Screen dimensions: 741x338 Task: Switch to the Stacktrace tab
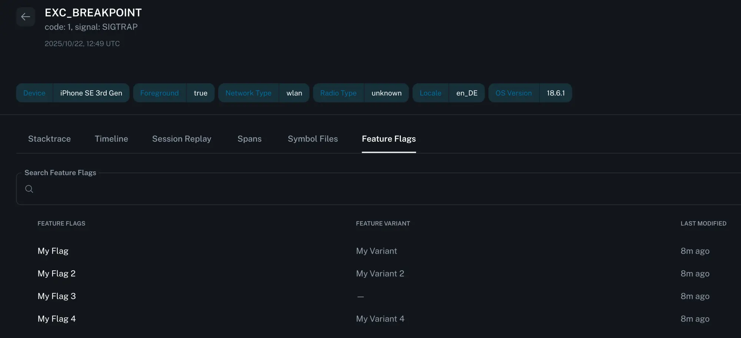(x=49, y=139)
